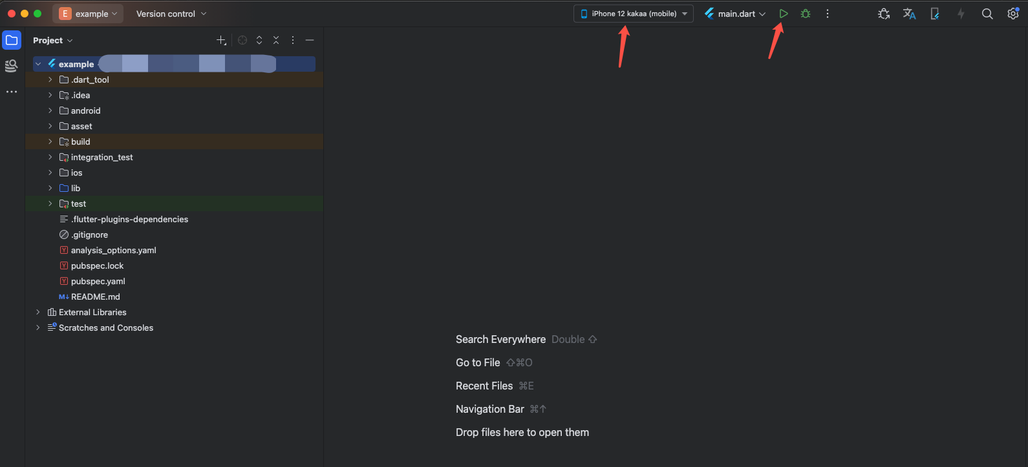This screenshot has height=467, width=1028.
Task: Select README.md in the project tree
Action: point(95,296)
